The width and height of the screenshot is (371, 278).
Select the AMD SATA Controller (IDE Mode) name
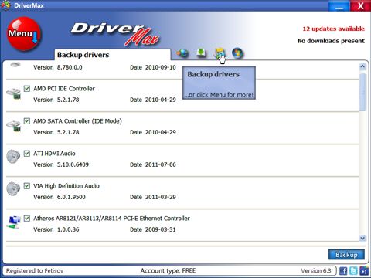77,121
